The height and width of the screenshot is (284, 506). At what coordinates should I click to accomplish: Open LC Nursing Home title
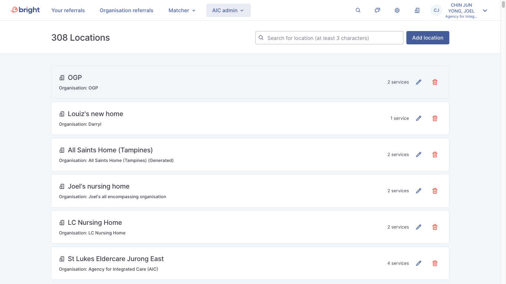(95, 223)
